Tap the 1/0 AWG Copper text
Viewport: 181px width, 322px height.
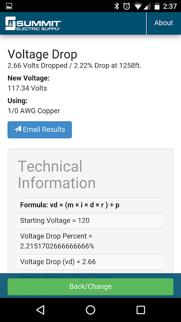point(34,111)
